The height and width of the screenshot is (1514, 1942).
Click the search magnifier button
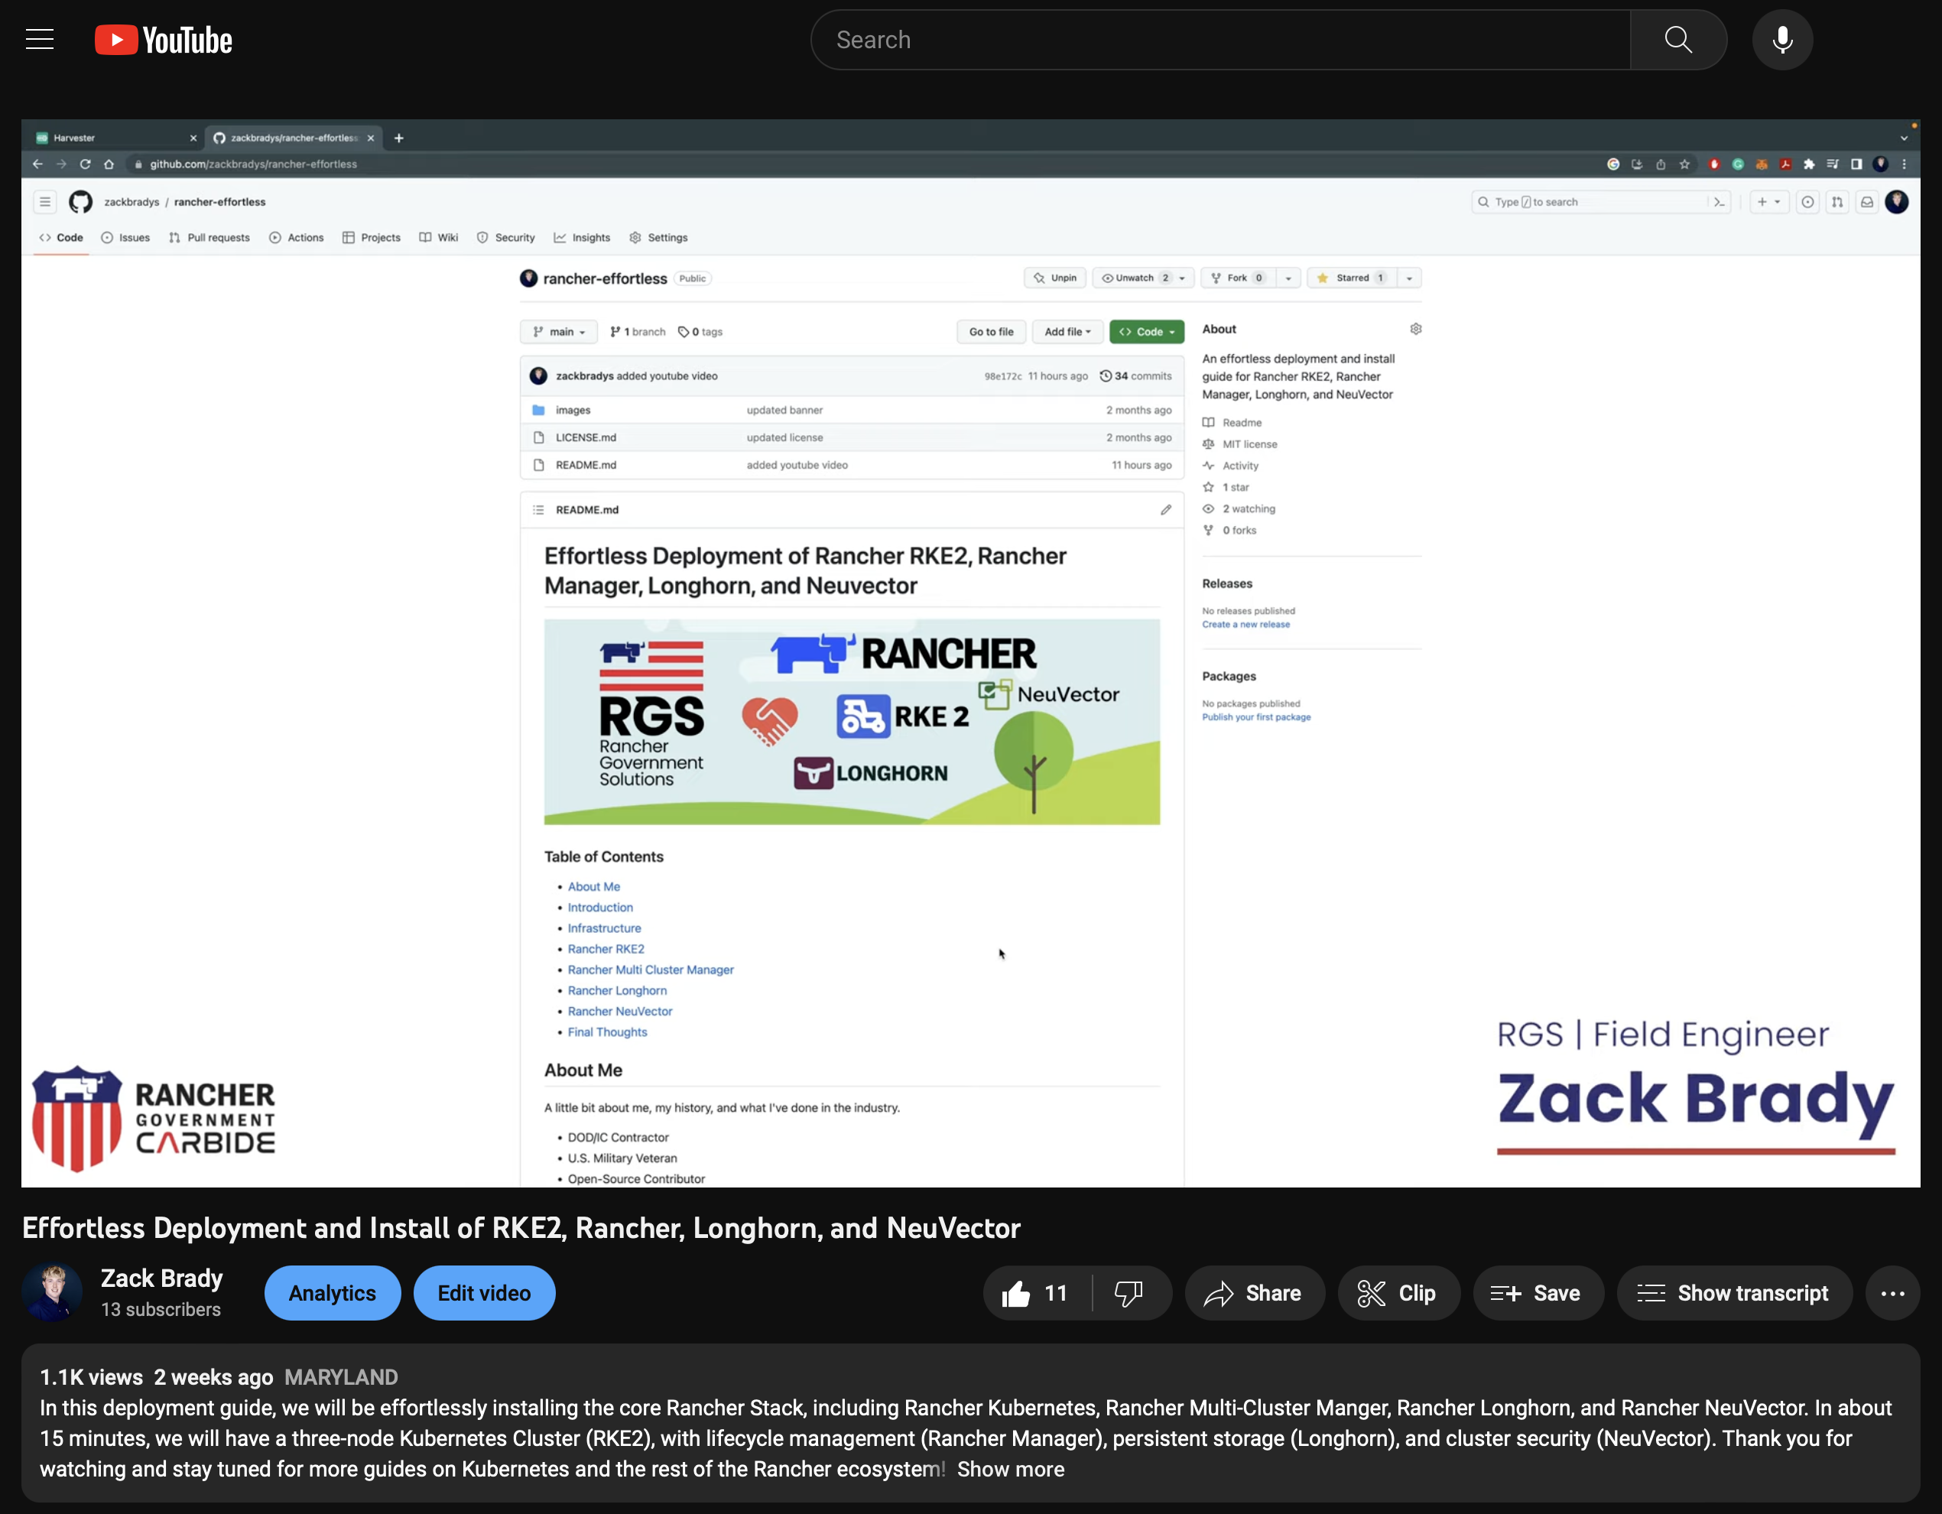(x=1678, y=40)
